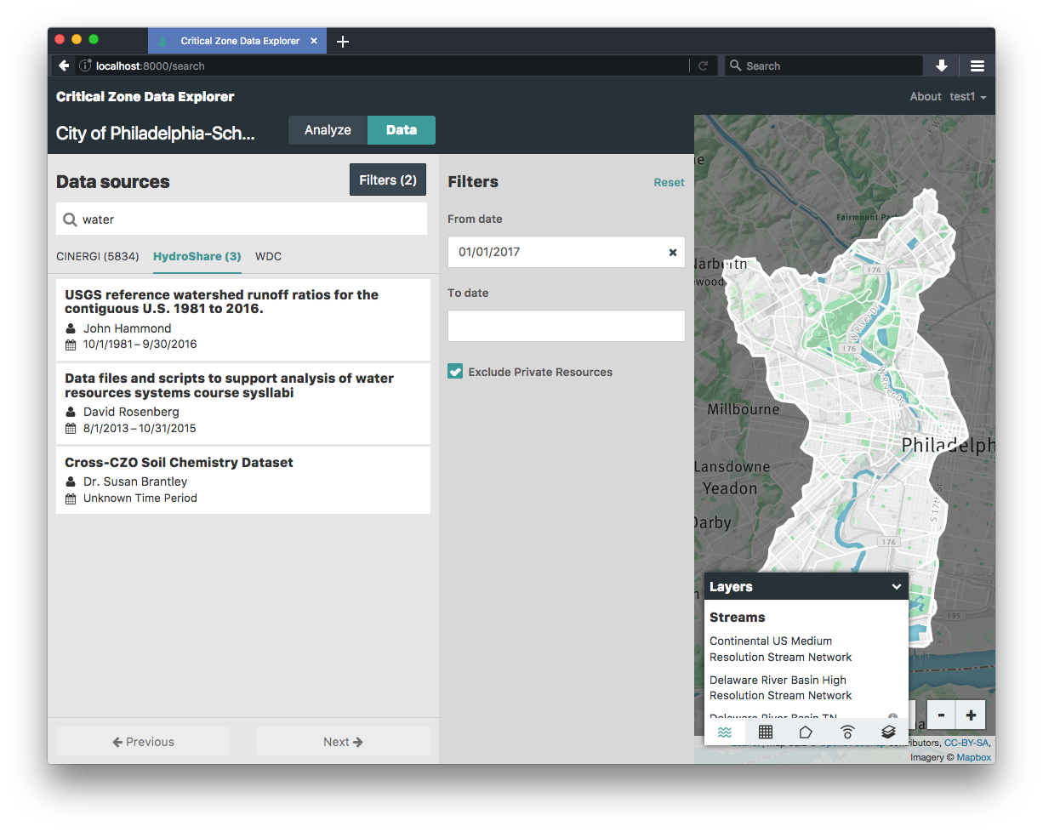Open the browser hamburger menu
Screen dimensions: 1043x832
(x=977, y=66)
